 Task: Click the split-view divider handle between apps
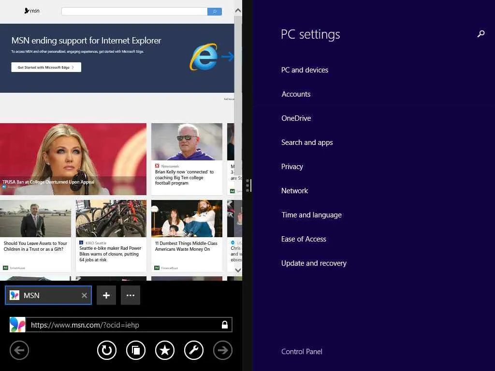tap(247, 185)
